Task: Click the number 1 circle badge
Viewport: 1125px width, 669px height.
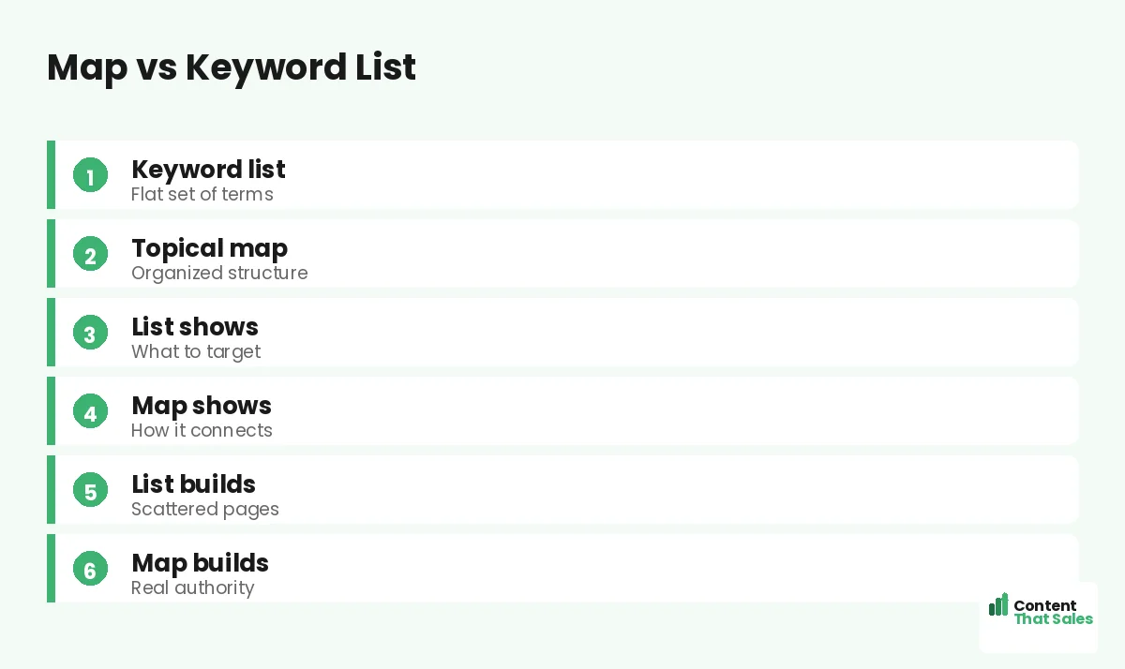Action: coord(90,176)
